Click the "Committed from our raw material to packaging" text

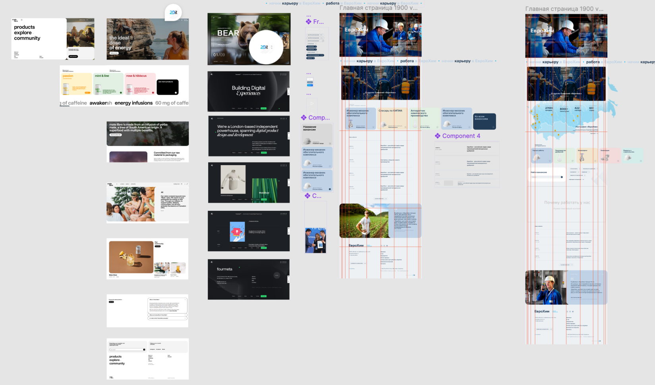167,154
